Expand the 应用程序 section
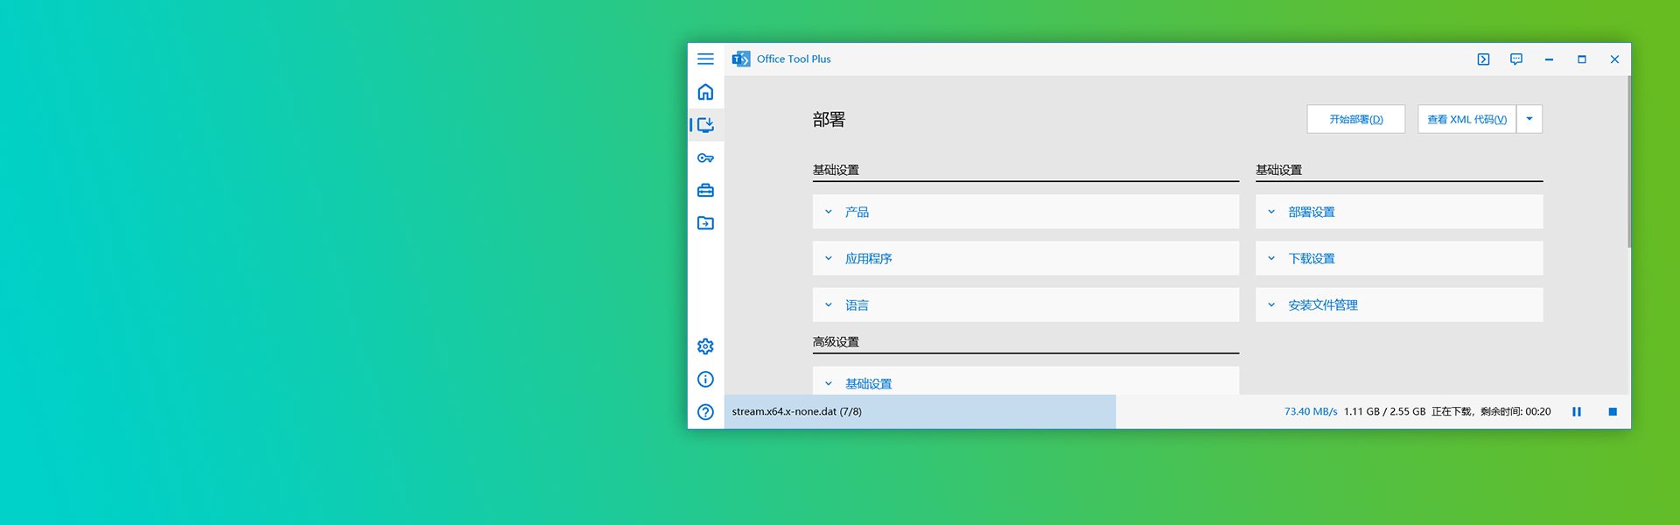1680x525 pixels. click(x=1025, y=258)
